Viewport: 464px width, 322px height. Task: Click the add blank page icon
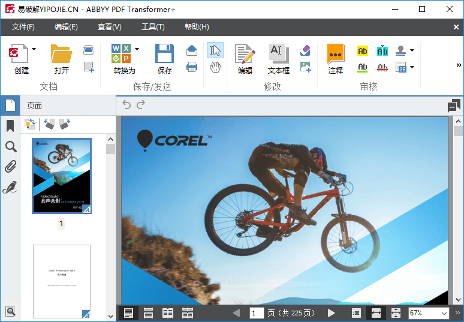(x=89, y=67)
